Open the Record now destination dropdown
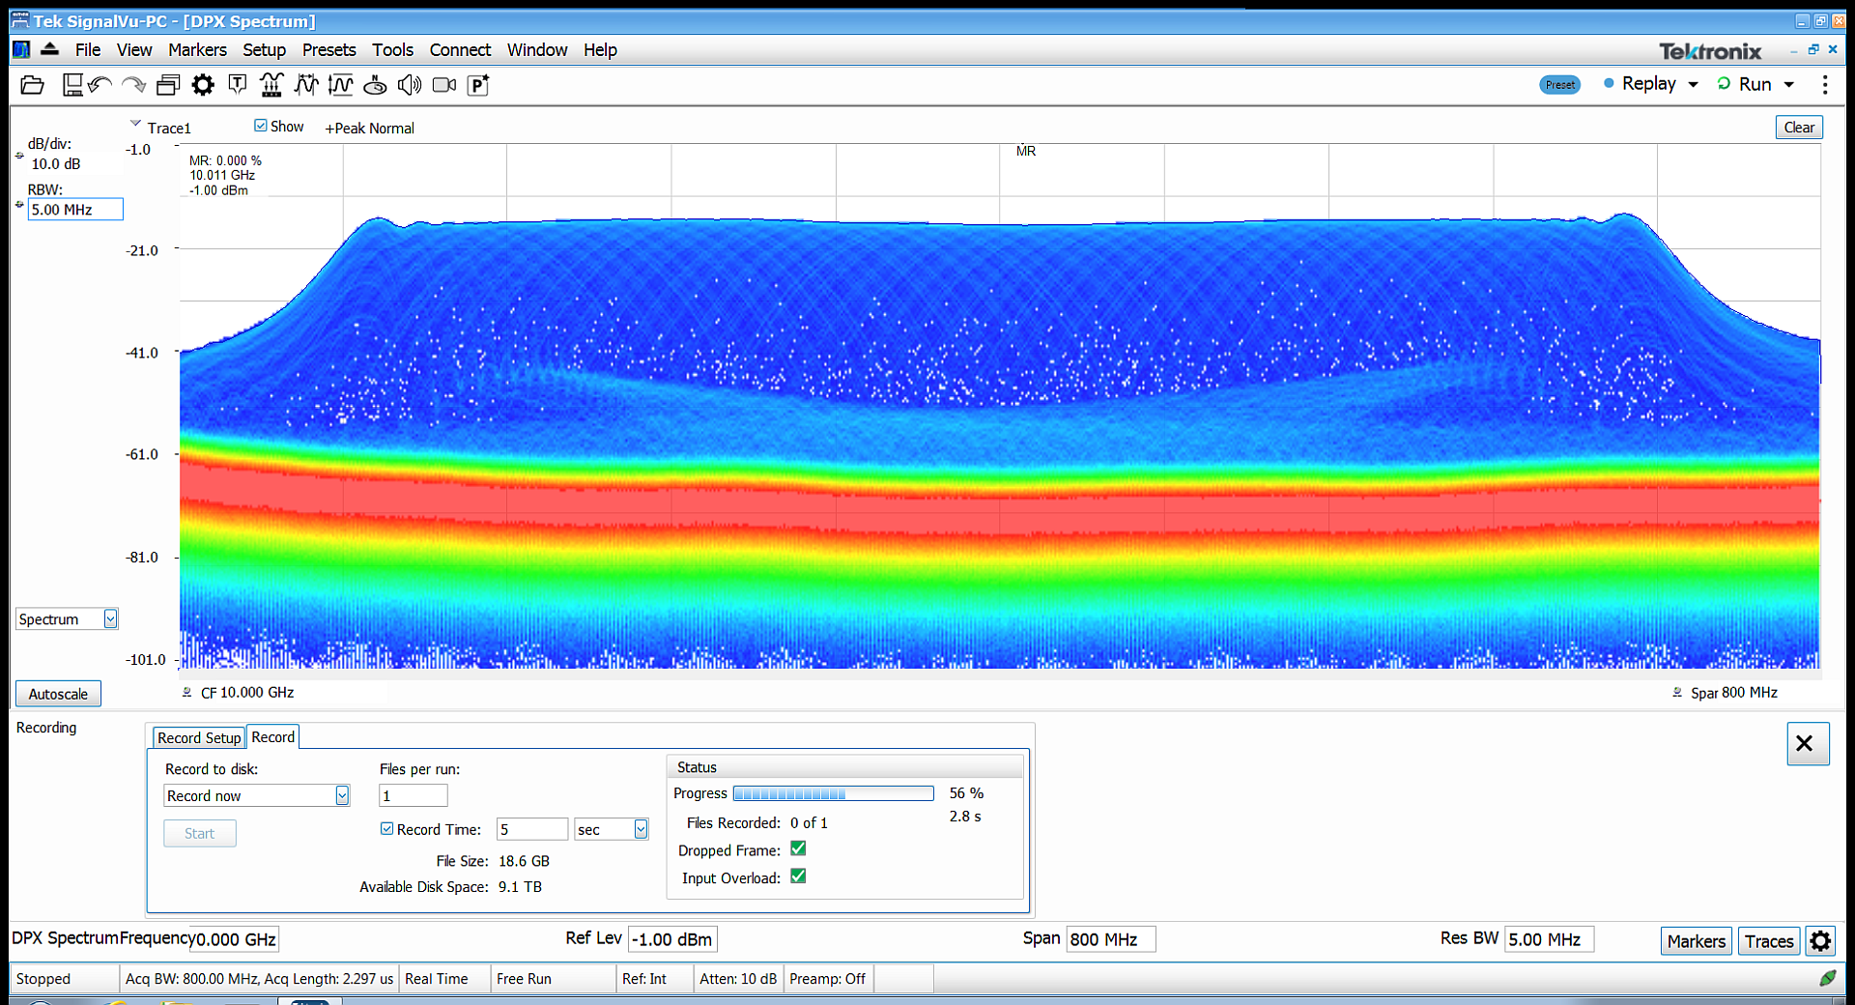The width and height of the screenshot is (1855, 1005). click(342, 795)
